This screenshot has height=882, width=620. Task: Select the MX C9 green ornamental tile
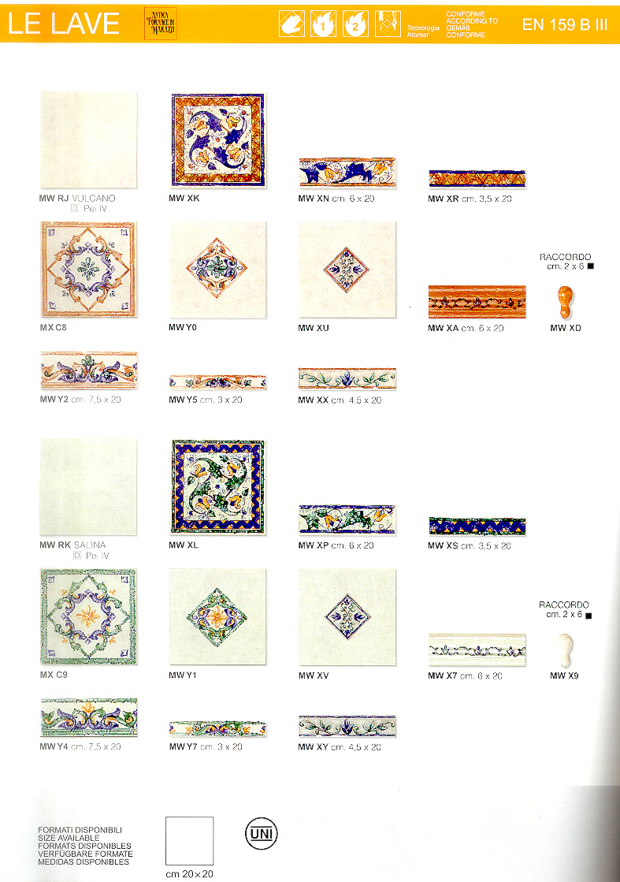coord(88,616)
